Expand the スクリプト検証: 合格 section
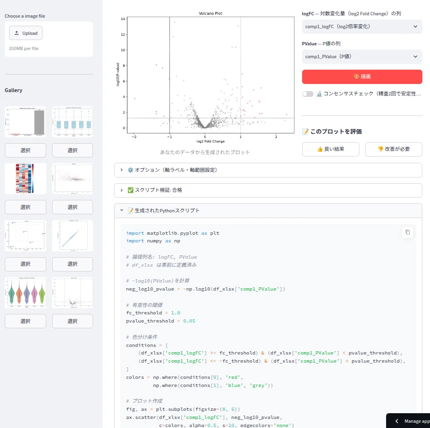Screen dimensions: 430x428 [268, 190]
